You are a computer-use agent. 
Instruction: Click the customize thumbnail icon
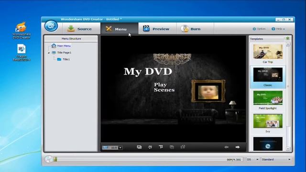[172, 147]
